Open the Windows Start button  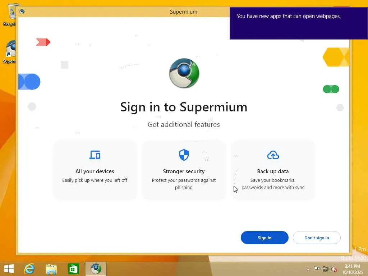pyautogui.click(x=9, y=269)
